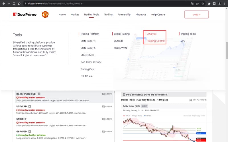Image resolution: width=228 pixels, height=142 pixels.
Task: Open the browser extensions puzzle icon
Action: click(209, 4)
